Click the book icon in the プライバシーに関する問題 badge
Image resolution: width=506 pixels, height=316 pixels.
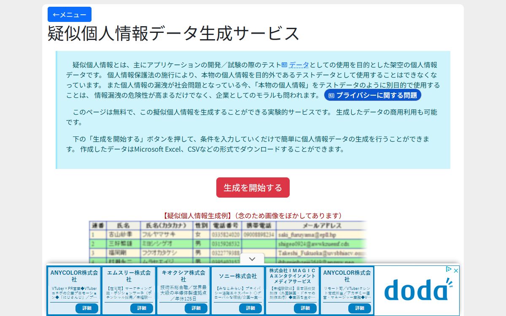pyautogui.click(x=331, y=96)
